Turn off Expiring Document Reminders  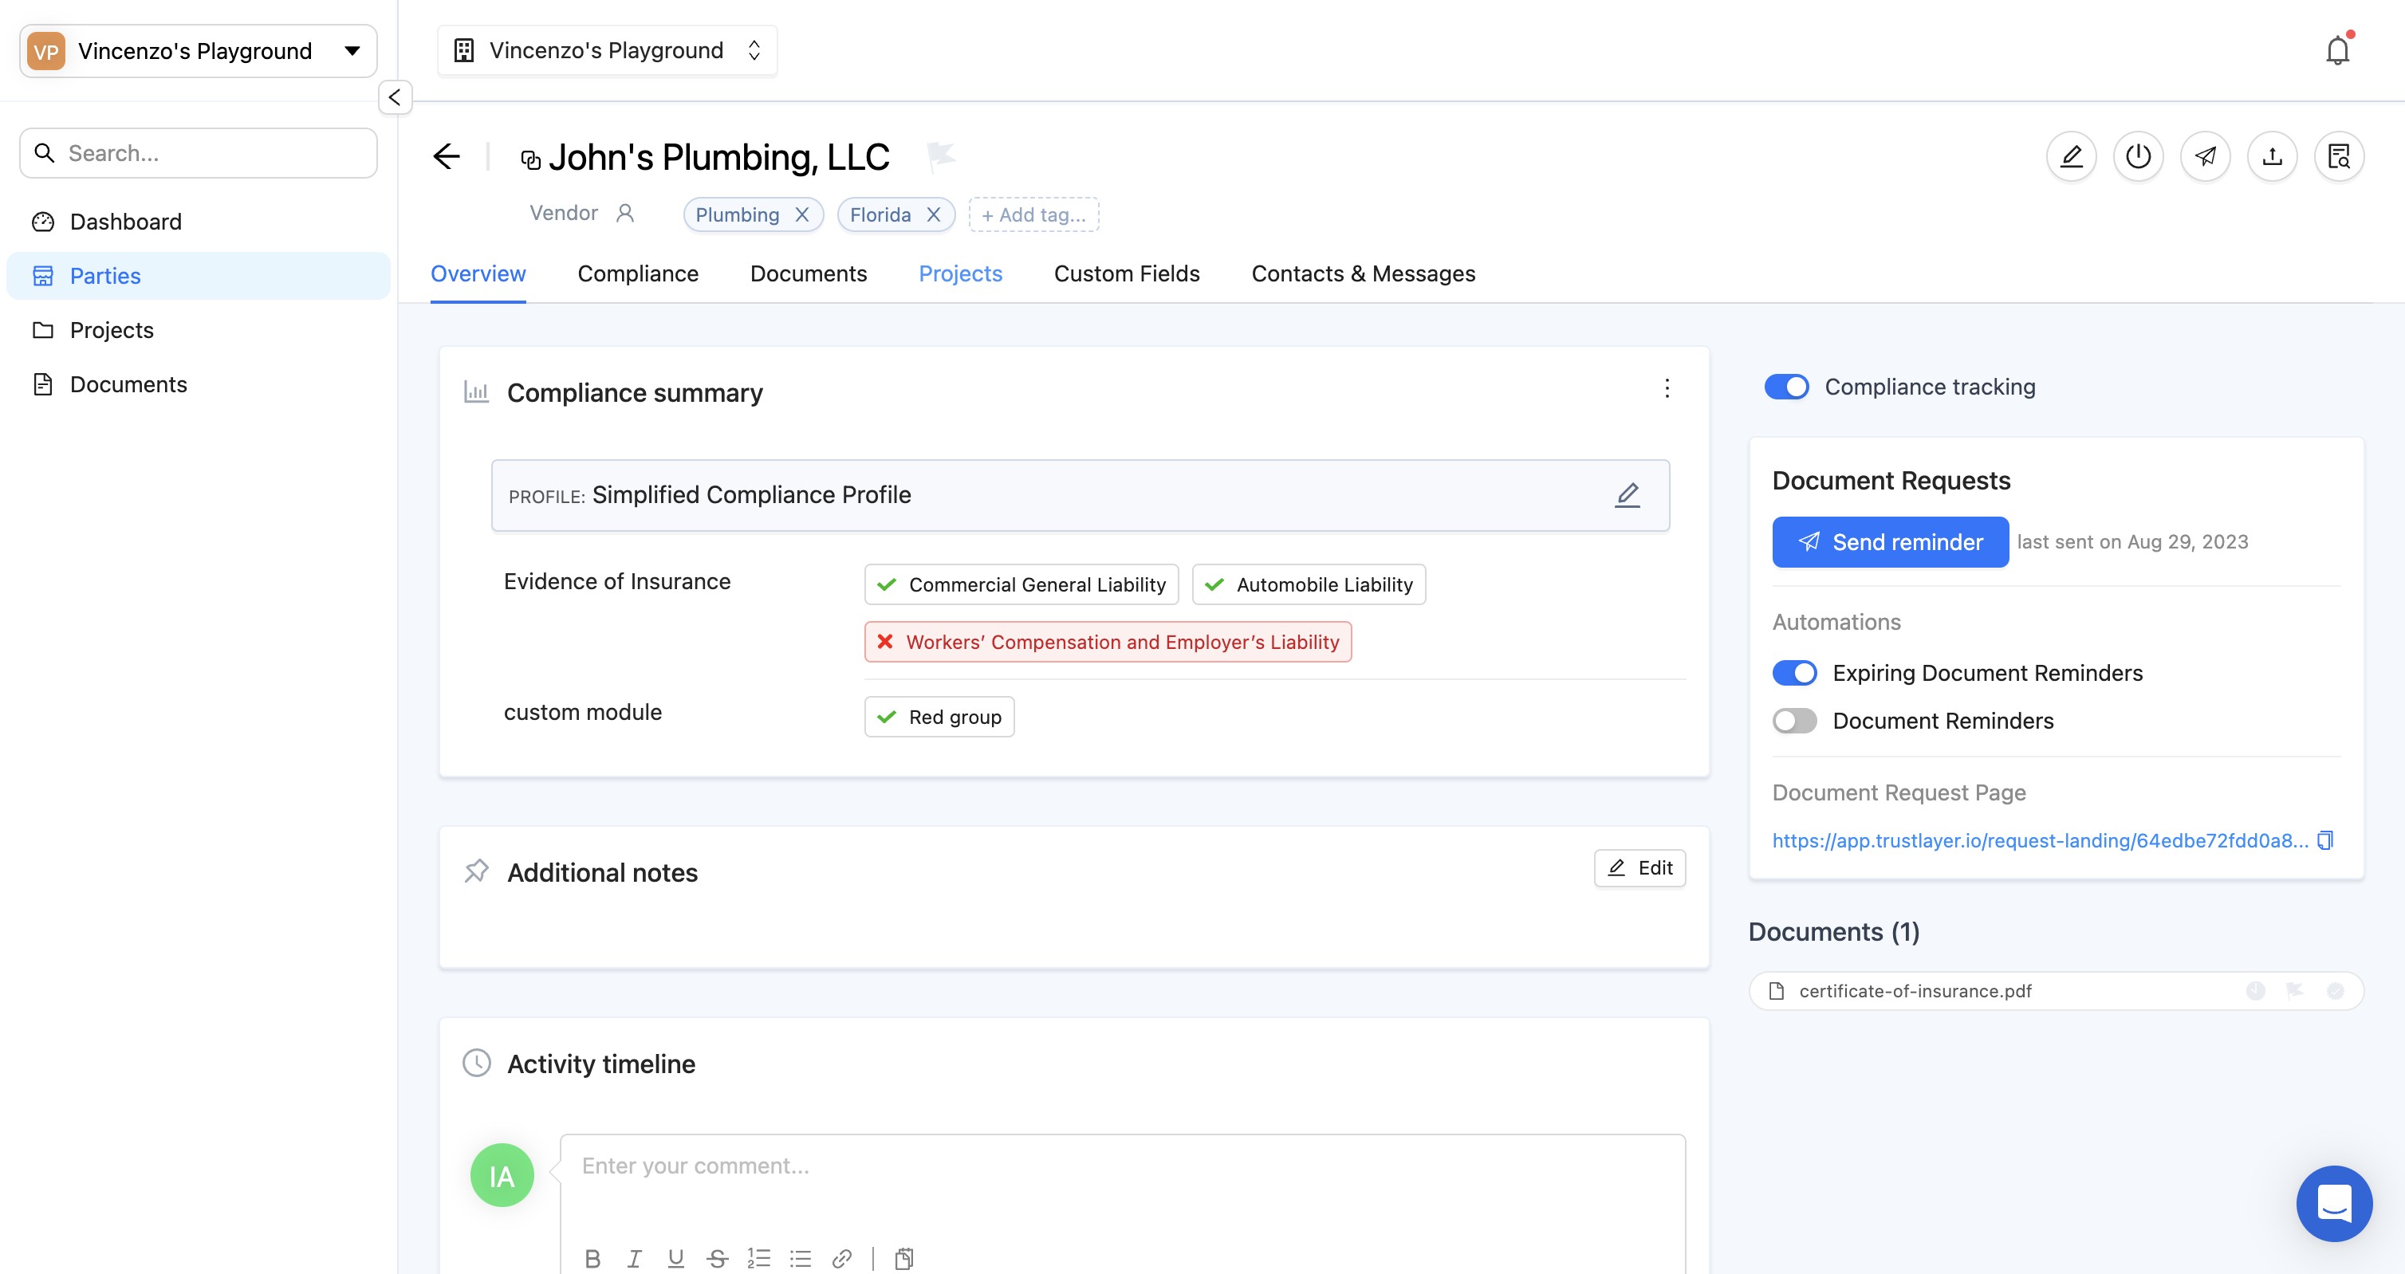[x=1793, y=673]
